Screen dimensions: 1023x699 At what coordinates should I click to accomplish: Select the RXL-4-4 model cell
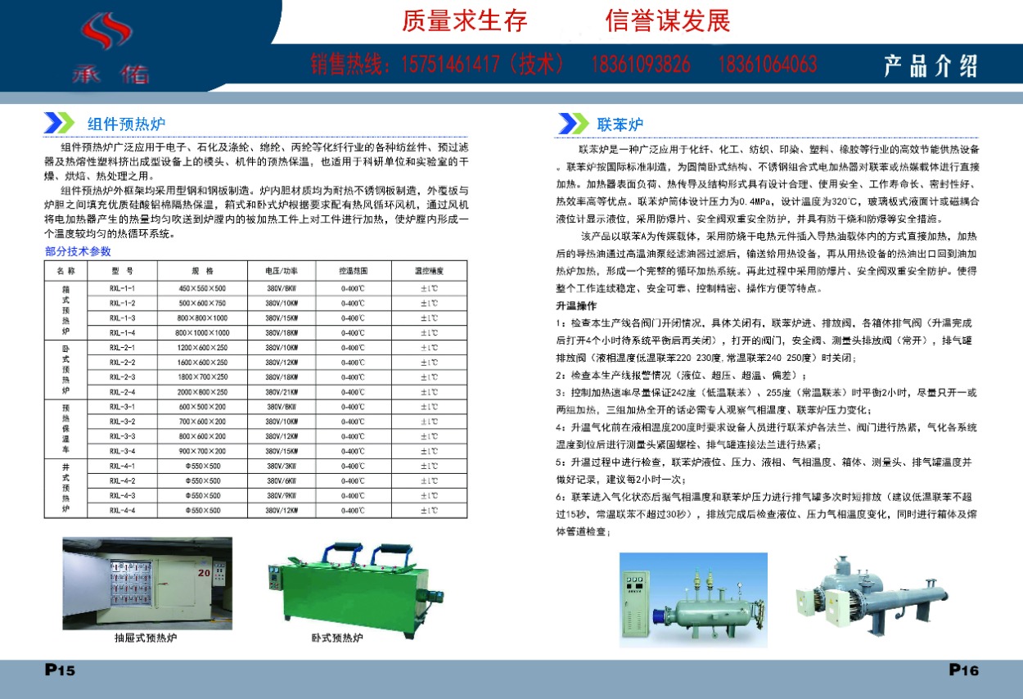(121, 510)
